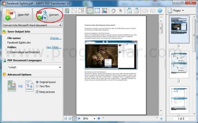Maximize the ABBYY PDF Transformer window
The image size is (198, 123).
(x=182, y=3)
